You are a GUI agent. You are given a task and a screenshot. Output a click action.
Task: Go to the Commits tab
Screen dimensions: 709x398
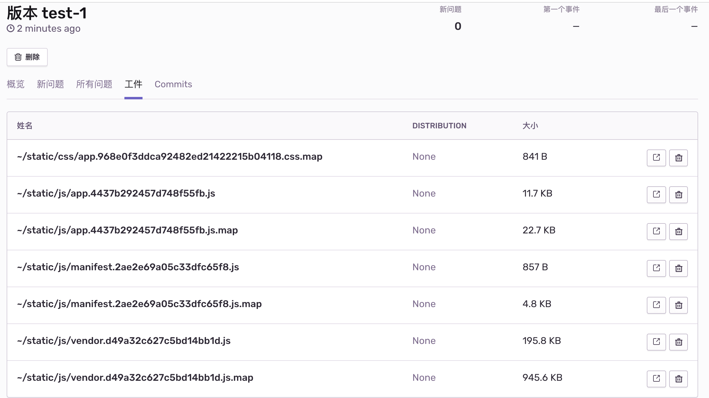[173, 84]
